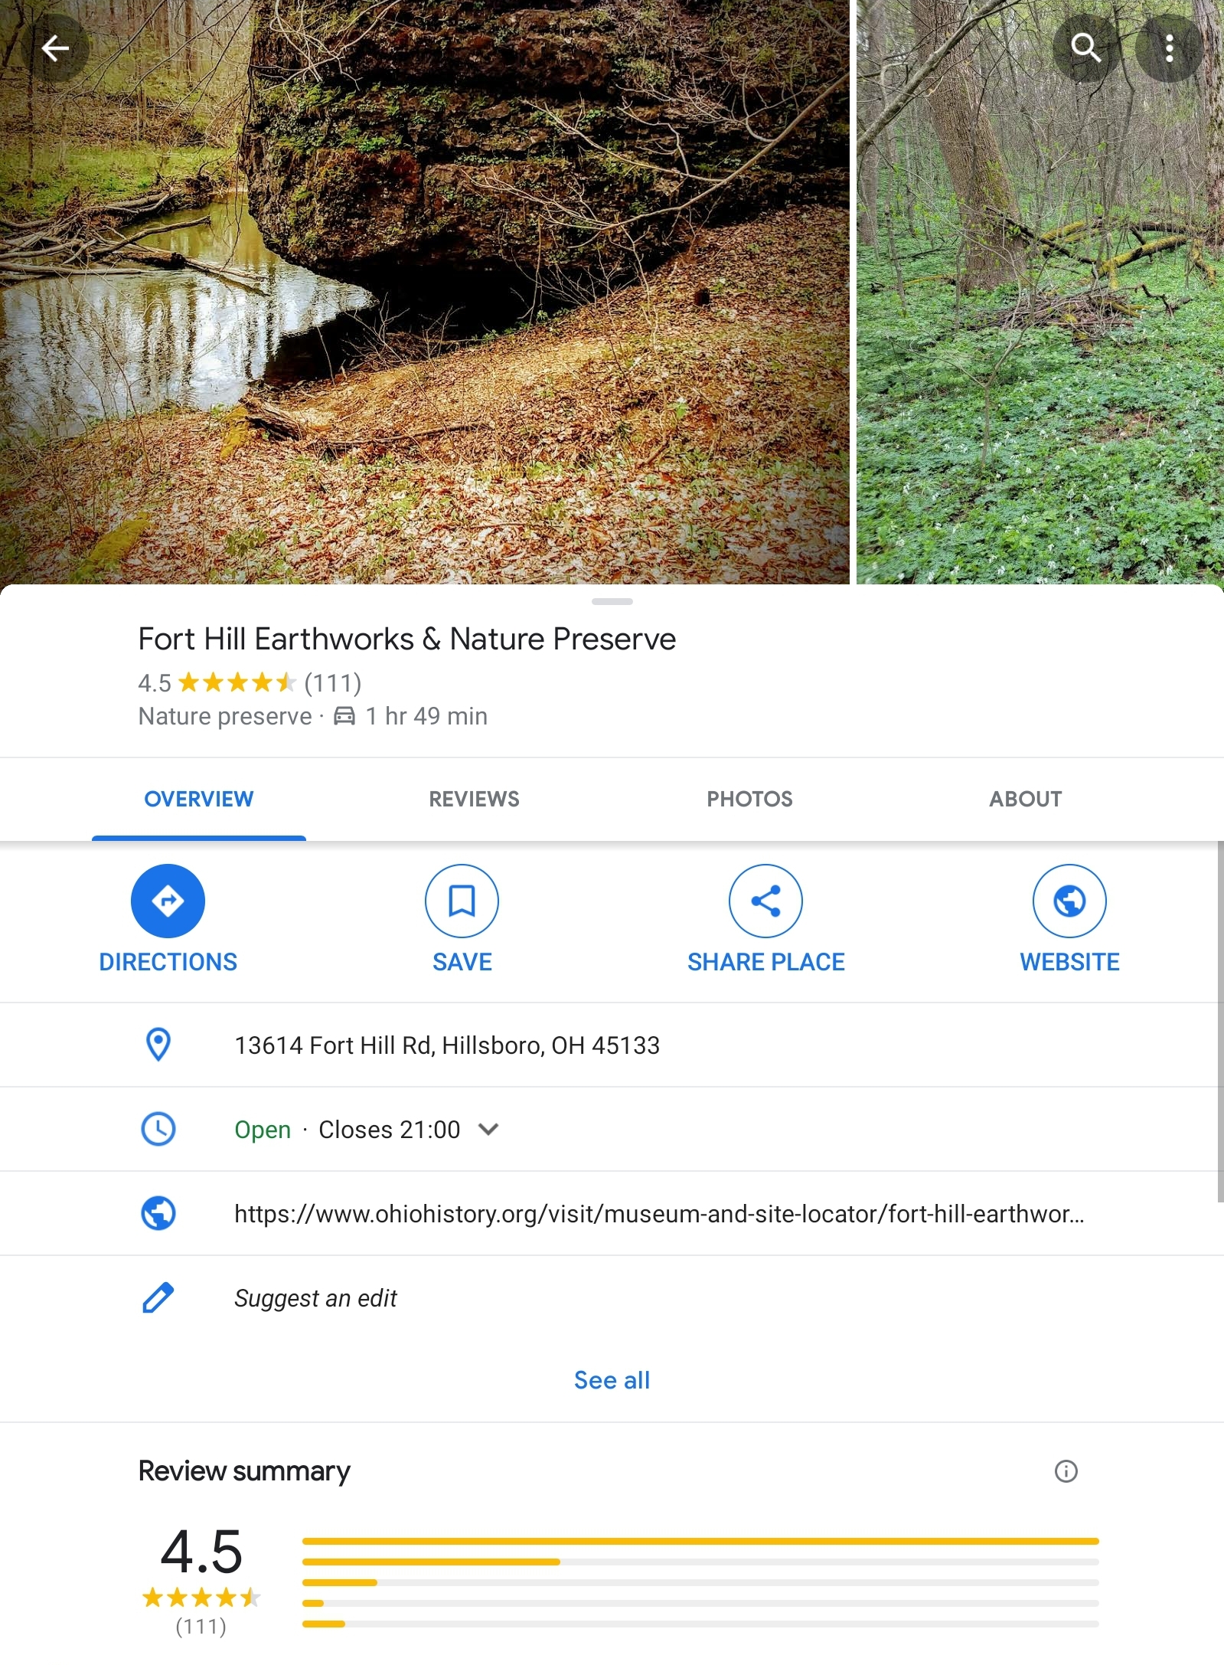
Task: Save place with bookmark icon
Action: click(x=462, y=901)
